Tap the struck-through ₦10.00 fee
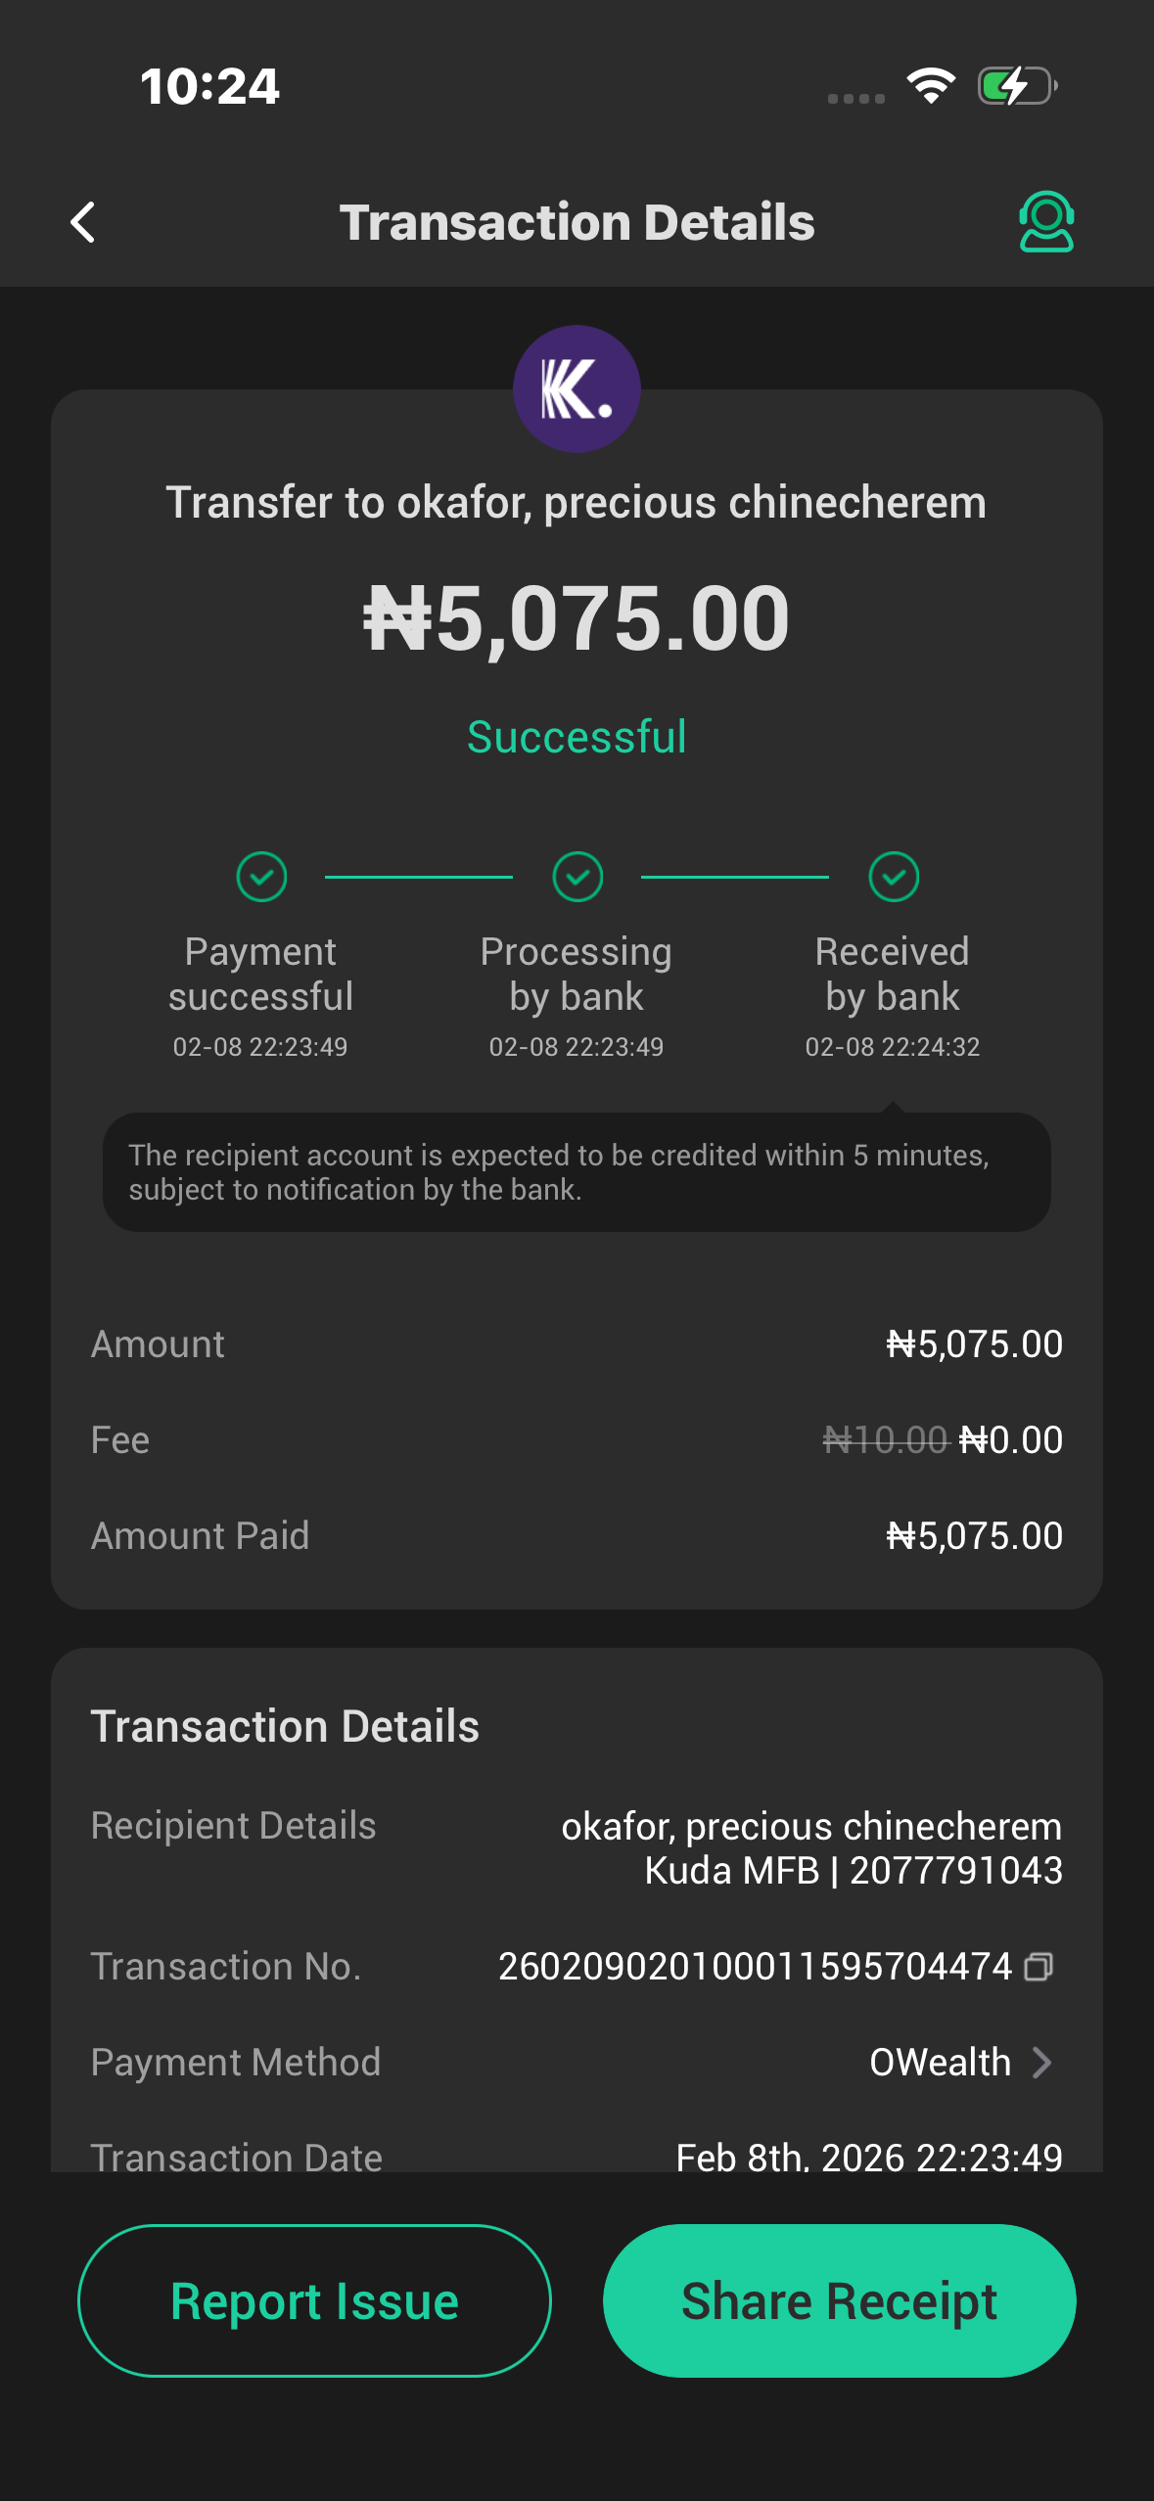 [885, 1440]
